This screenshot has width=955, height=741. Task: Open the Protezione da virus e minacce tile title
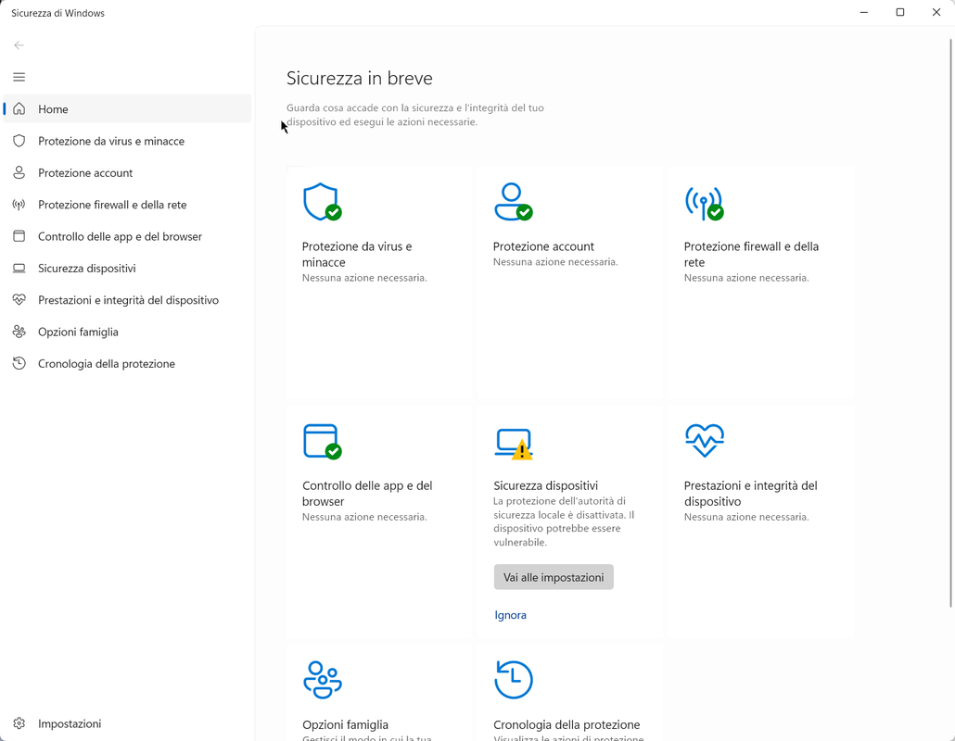[357, 255]
